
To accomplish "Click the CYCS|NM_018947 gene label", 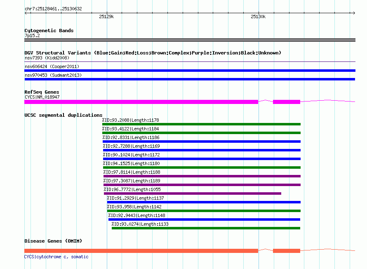I will pyautogui.click(x=42, y=97).
